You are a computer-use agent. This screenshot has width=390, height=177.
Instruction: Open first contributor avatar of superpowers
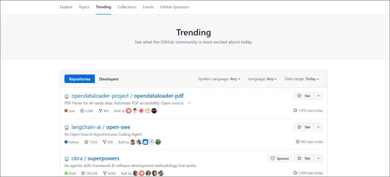tap(135, 173)
